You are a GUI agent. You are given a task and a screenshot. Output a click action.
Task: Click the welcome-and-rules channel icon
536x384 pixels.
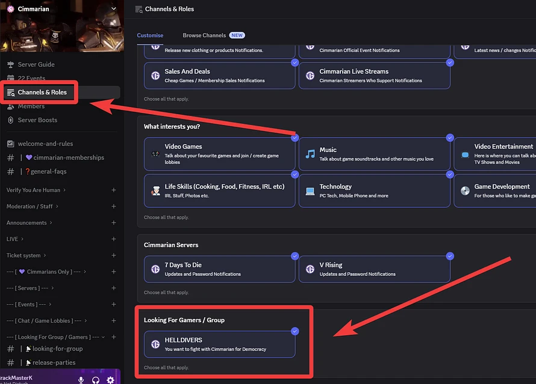pos(11,144)
